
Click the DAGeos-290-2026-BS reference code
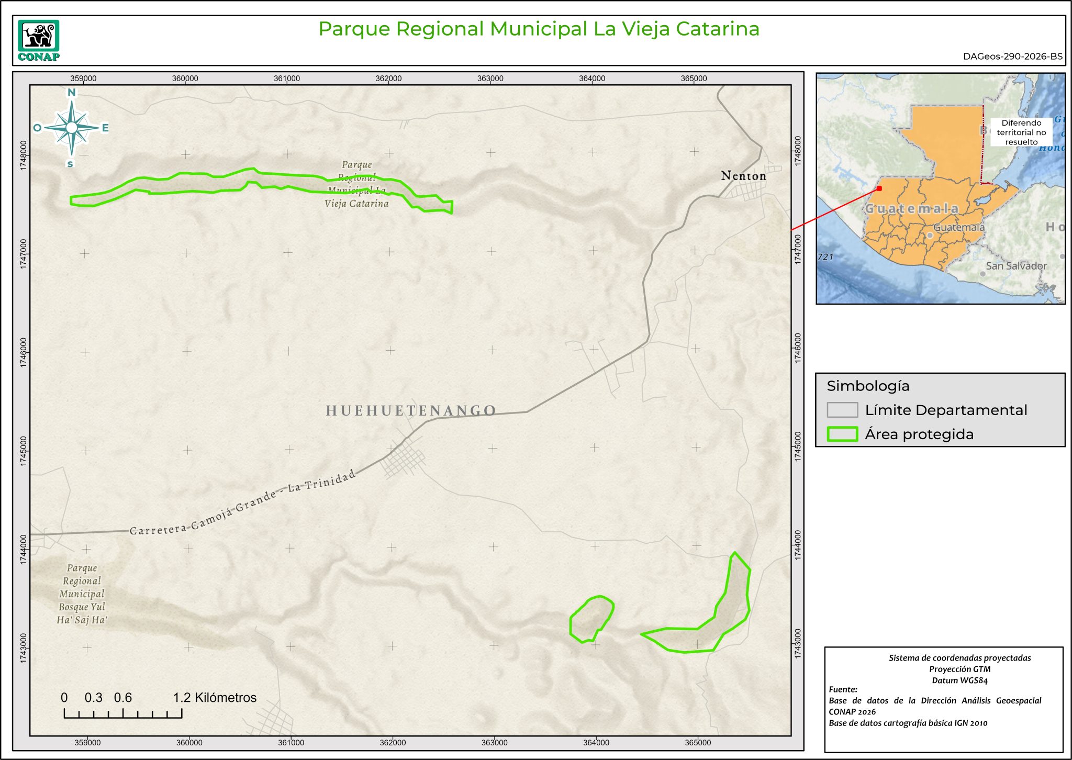1012,57
